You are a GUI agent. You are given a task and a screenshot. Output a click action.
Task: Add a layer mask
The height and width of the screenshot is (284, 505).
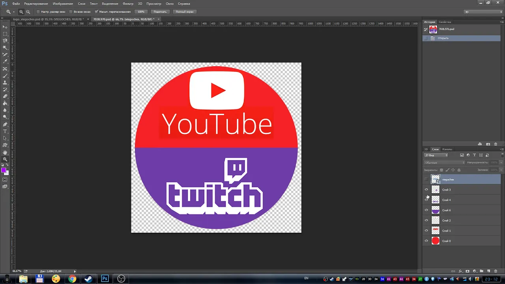(468, 271)
